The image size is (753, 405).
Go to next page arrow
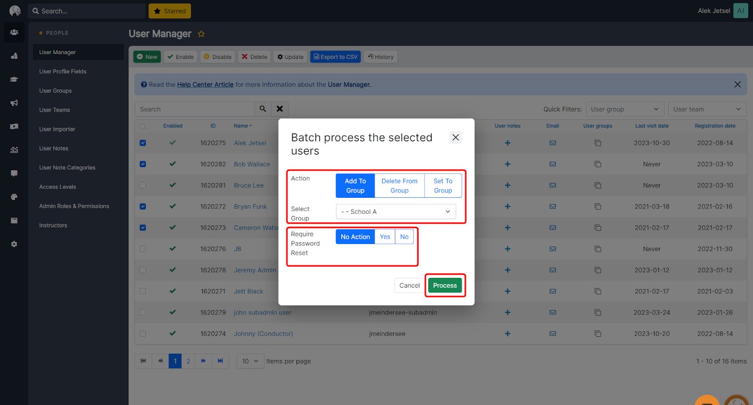[x=203, y=361]
